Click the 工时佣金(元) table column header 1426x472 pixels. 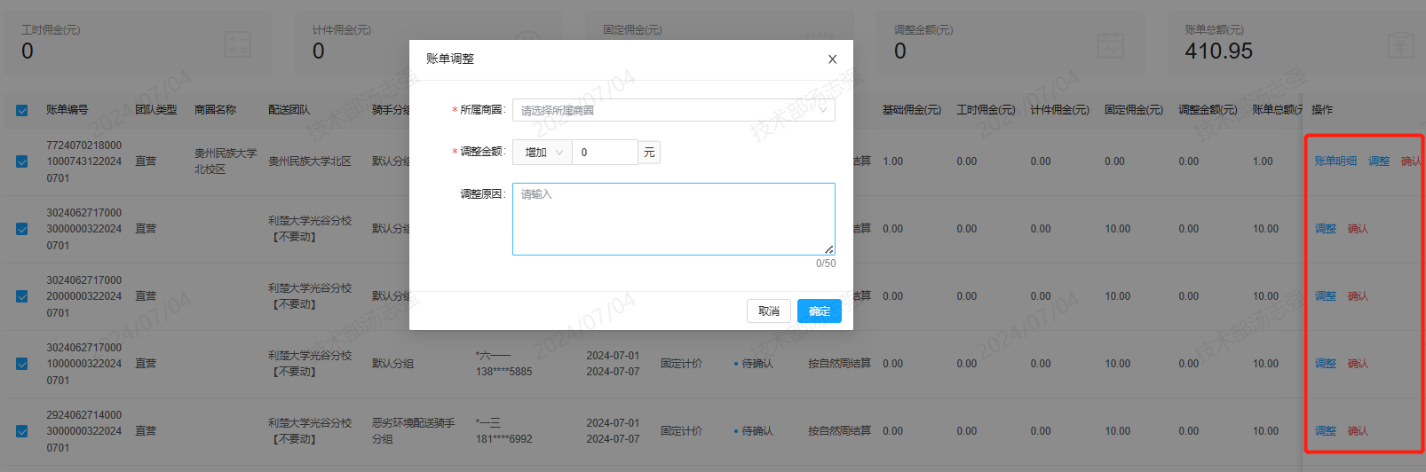[986, 110]
